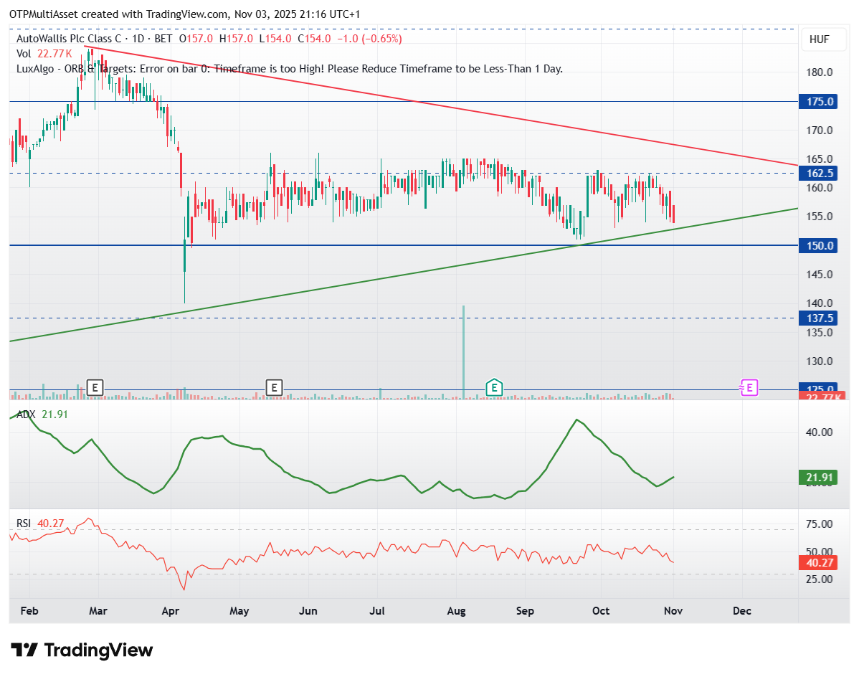Select the Vol indicator legend label

pyautogui.click(x=24, y=54)
